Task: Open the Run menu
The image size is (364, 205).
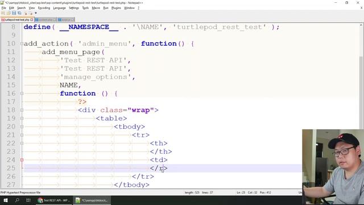Action: [x=106, y=8]
